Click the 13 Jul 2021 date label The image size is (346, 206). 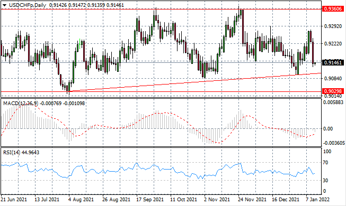click(x=47, y=200)
